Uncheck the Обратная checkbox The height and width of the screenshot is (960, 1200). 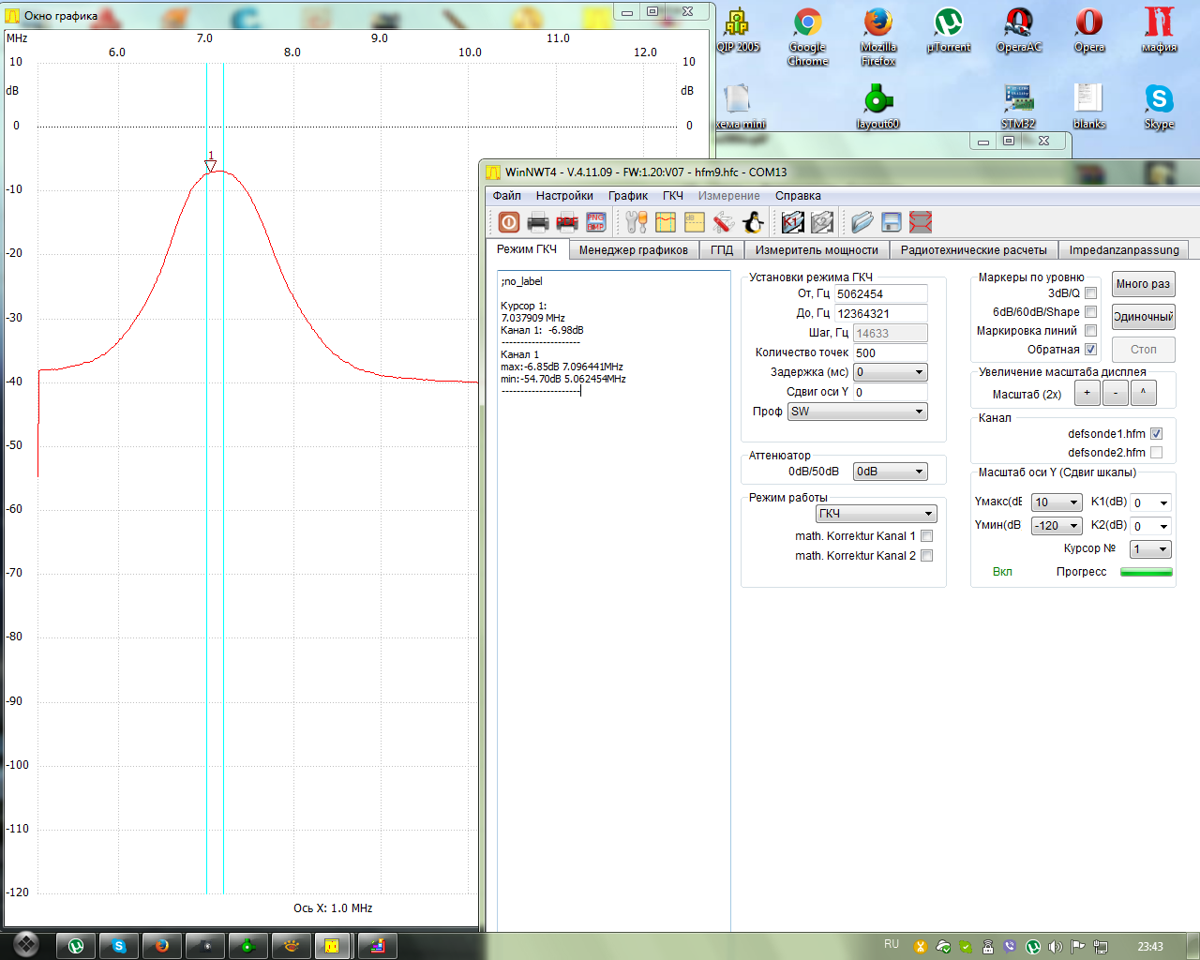pyautogui.click(x=1090, y=350)
